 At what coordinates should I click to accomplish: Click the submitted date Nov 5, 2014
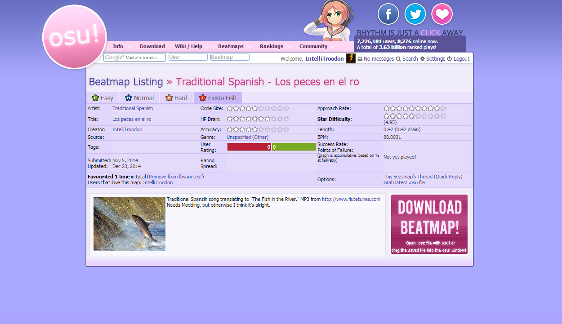[125, 160]
